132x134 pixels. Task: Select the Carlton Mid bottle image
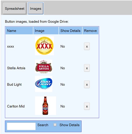45,106
